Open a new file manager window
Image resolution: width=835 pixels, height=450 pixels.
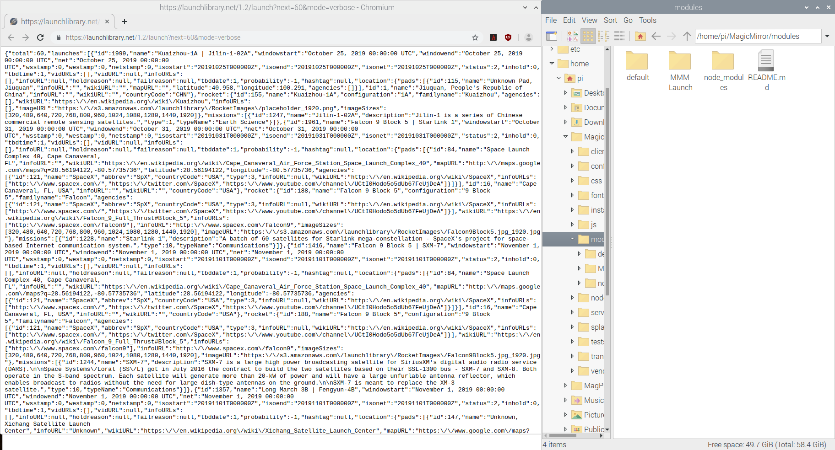pos(552,36)
